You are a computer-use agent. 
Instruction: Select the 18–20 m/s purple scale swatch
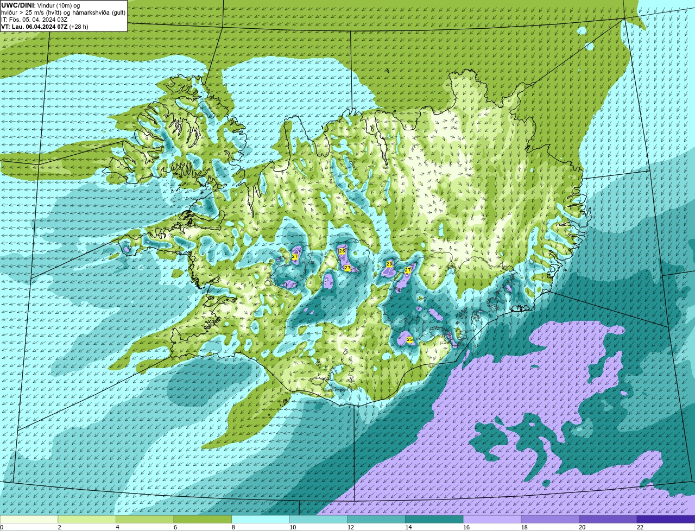(x=550, y=520)
